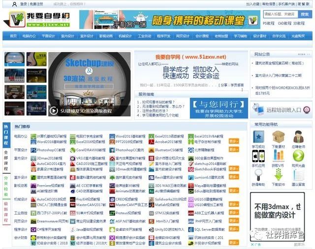Viewport: 315px width, 249px height.
Task: Open the 学习规划 book icon
Action: [x=258, y=137]
